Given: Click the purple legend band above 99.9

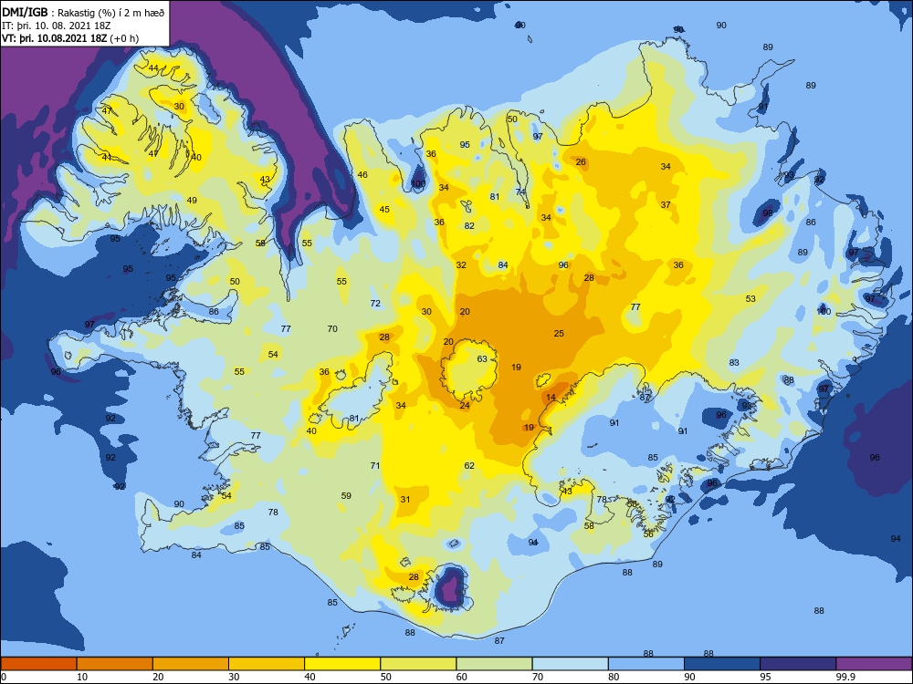Looking at the screenshot, I should click(x=874, y=664).
